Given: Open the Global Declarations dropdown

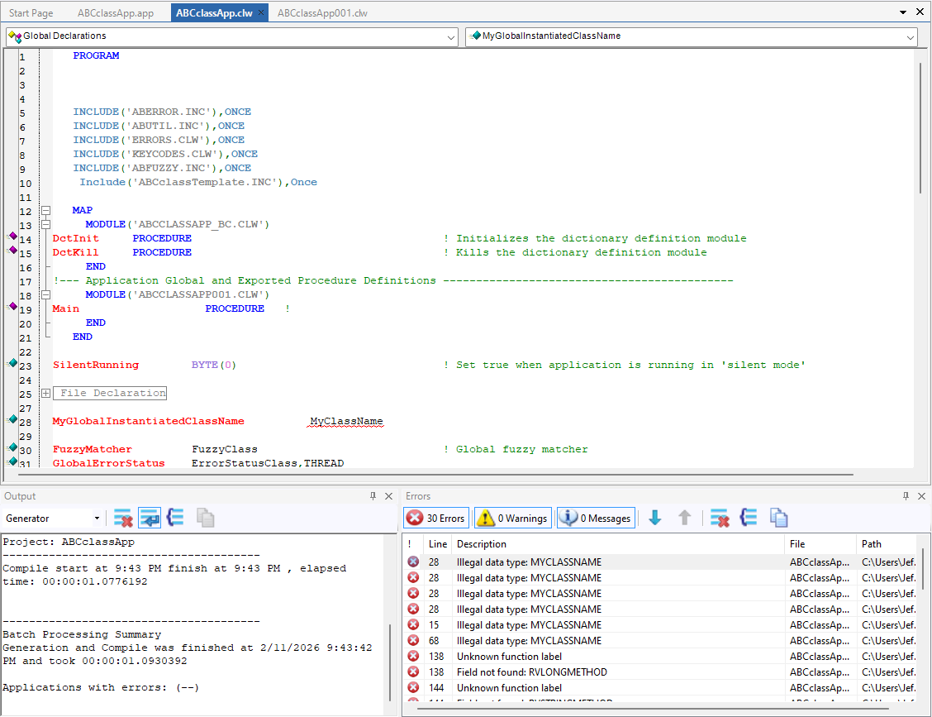Looking at the screenshot, I should coord(451,37).
